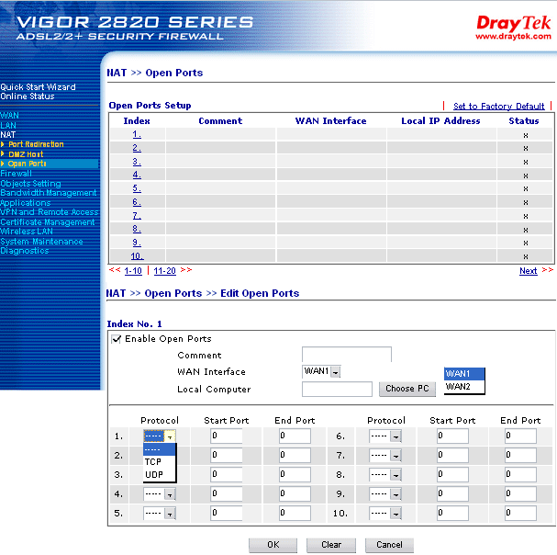The width and height of the screenshot is (557, 555).
Task: Choose TCP from the protocol list
Action: pyautogui.click(x=159, y=462)
